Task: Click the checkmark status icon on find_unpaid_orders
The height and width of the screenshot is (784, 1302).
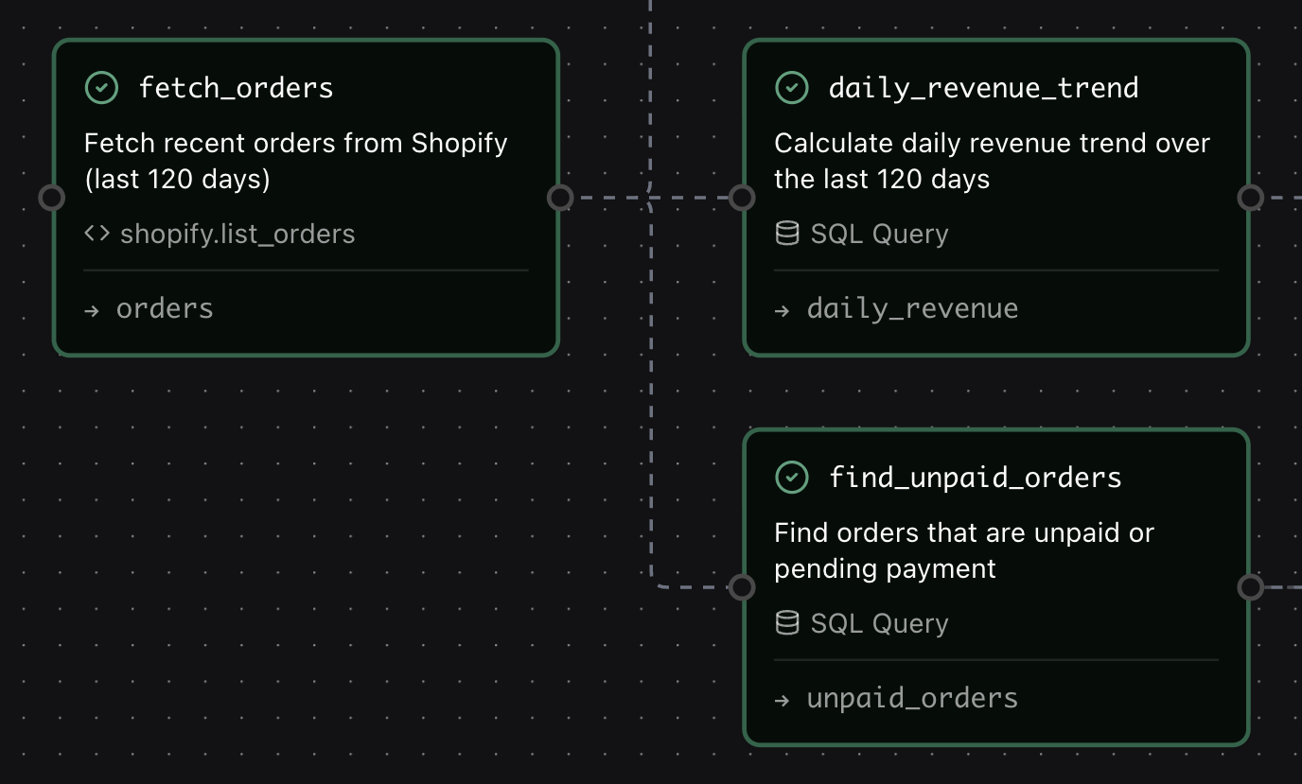Action: point(792,478)
